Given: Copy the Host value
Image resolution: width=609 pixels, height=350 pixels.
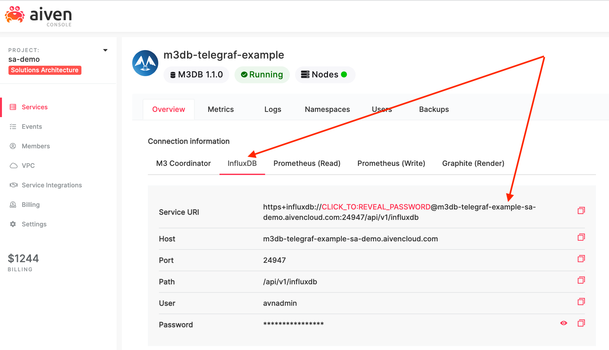Looking at the screenshot, I should [581, 237].
